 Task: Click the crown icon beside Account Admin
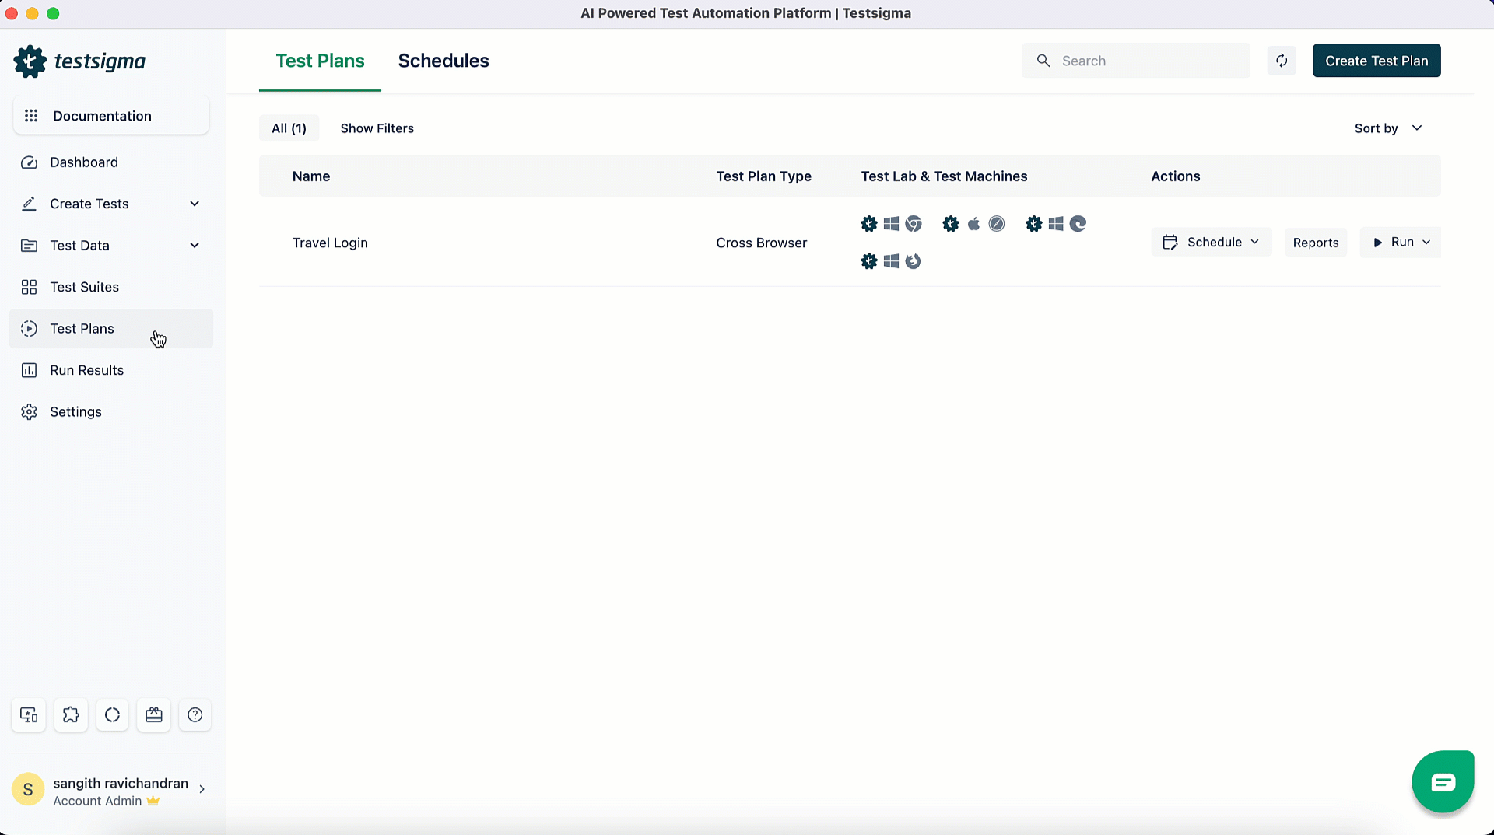pos(153,801)
